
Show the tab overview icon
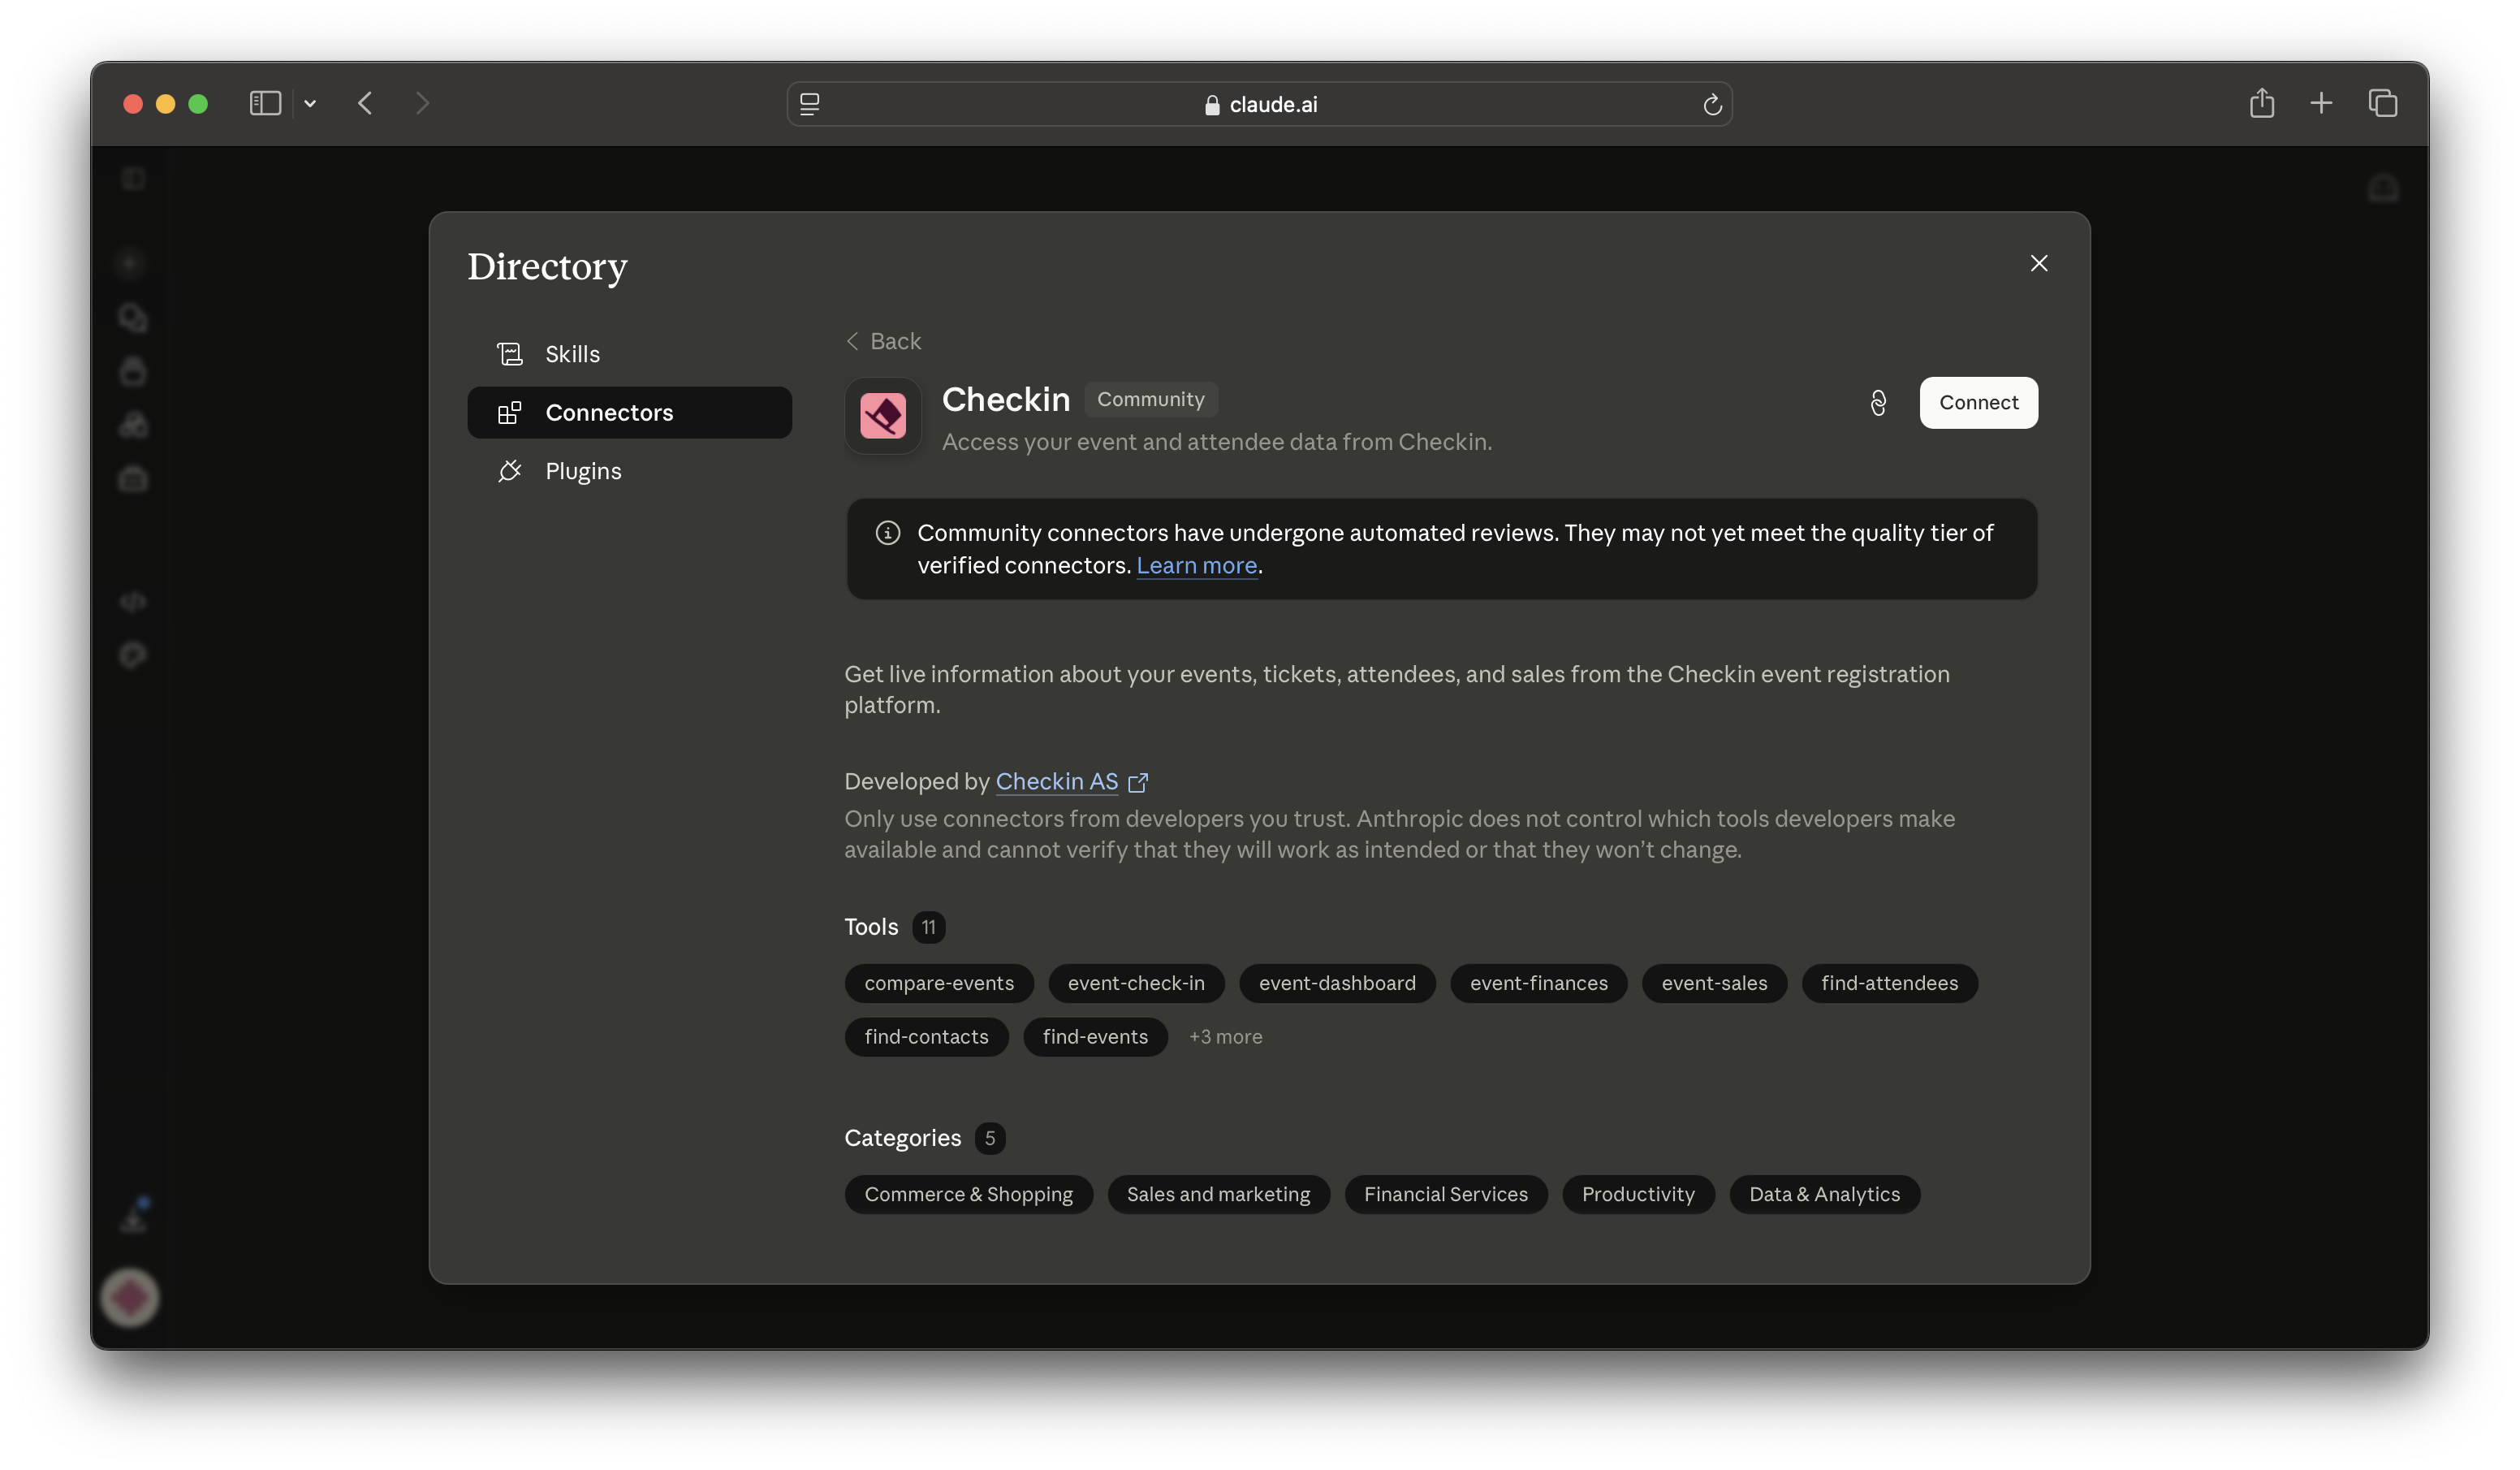point(2383,103)
